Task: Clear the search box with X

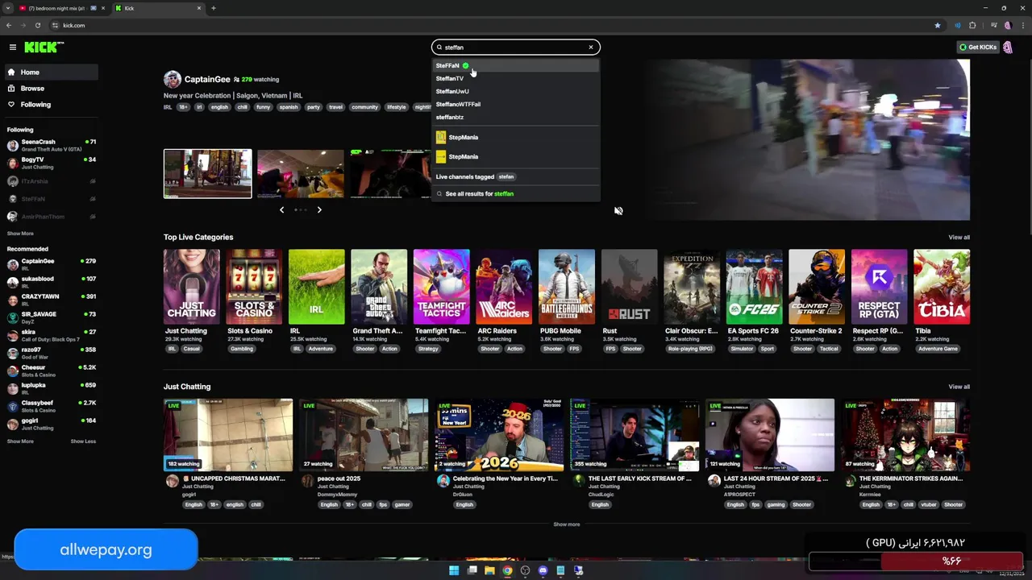Action: click(591, 48)
